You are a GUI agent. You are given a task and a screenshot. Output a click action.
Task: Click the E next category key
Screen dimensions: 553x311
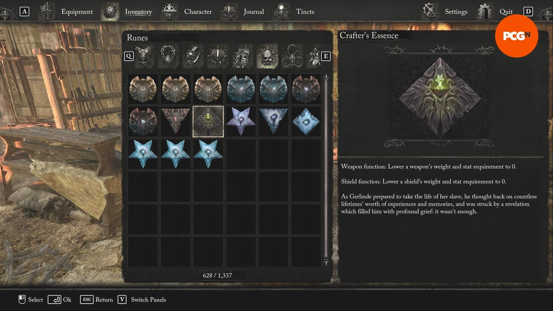326,56
